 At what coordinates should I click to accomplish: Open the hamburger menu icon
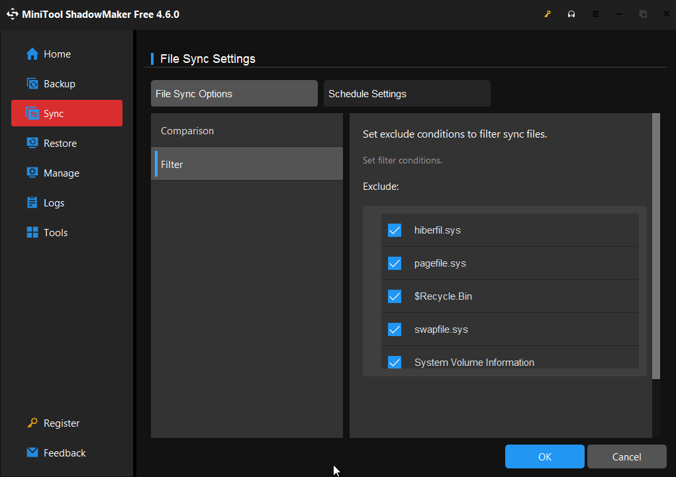point(595,14)
